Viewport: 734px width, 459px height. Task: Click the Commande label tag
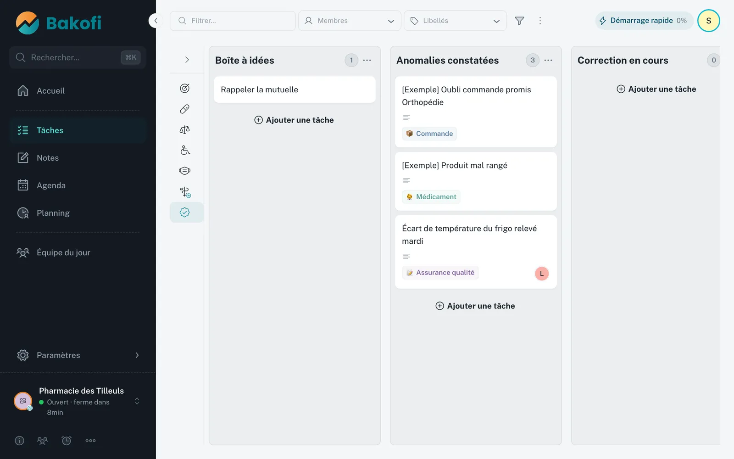[429, 134]
